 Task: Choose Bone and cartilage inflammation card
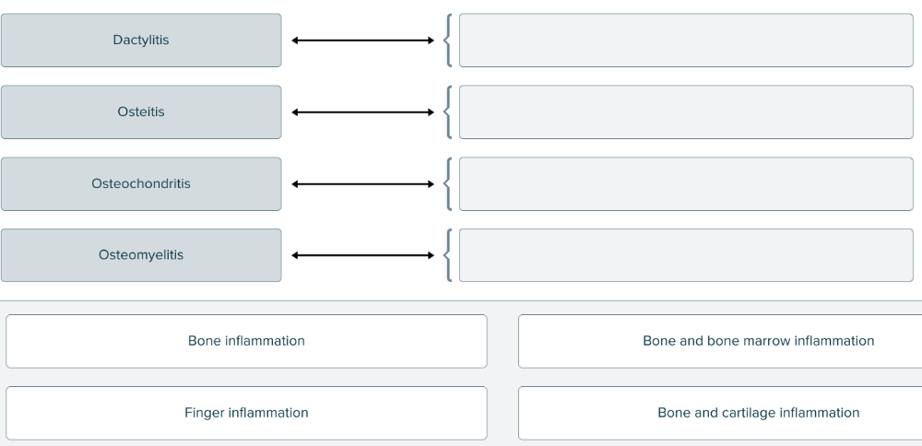(x=720, y=413)
